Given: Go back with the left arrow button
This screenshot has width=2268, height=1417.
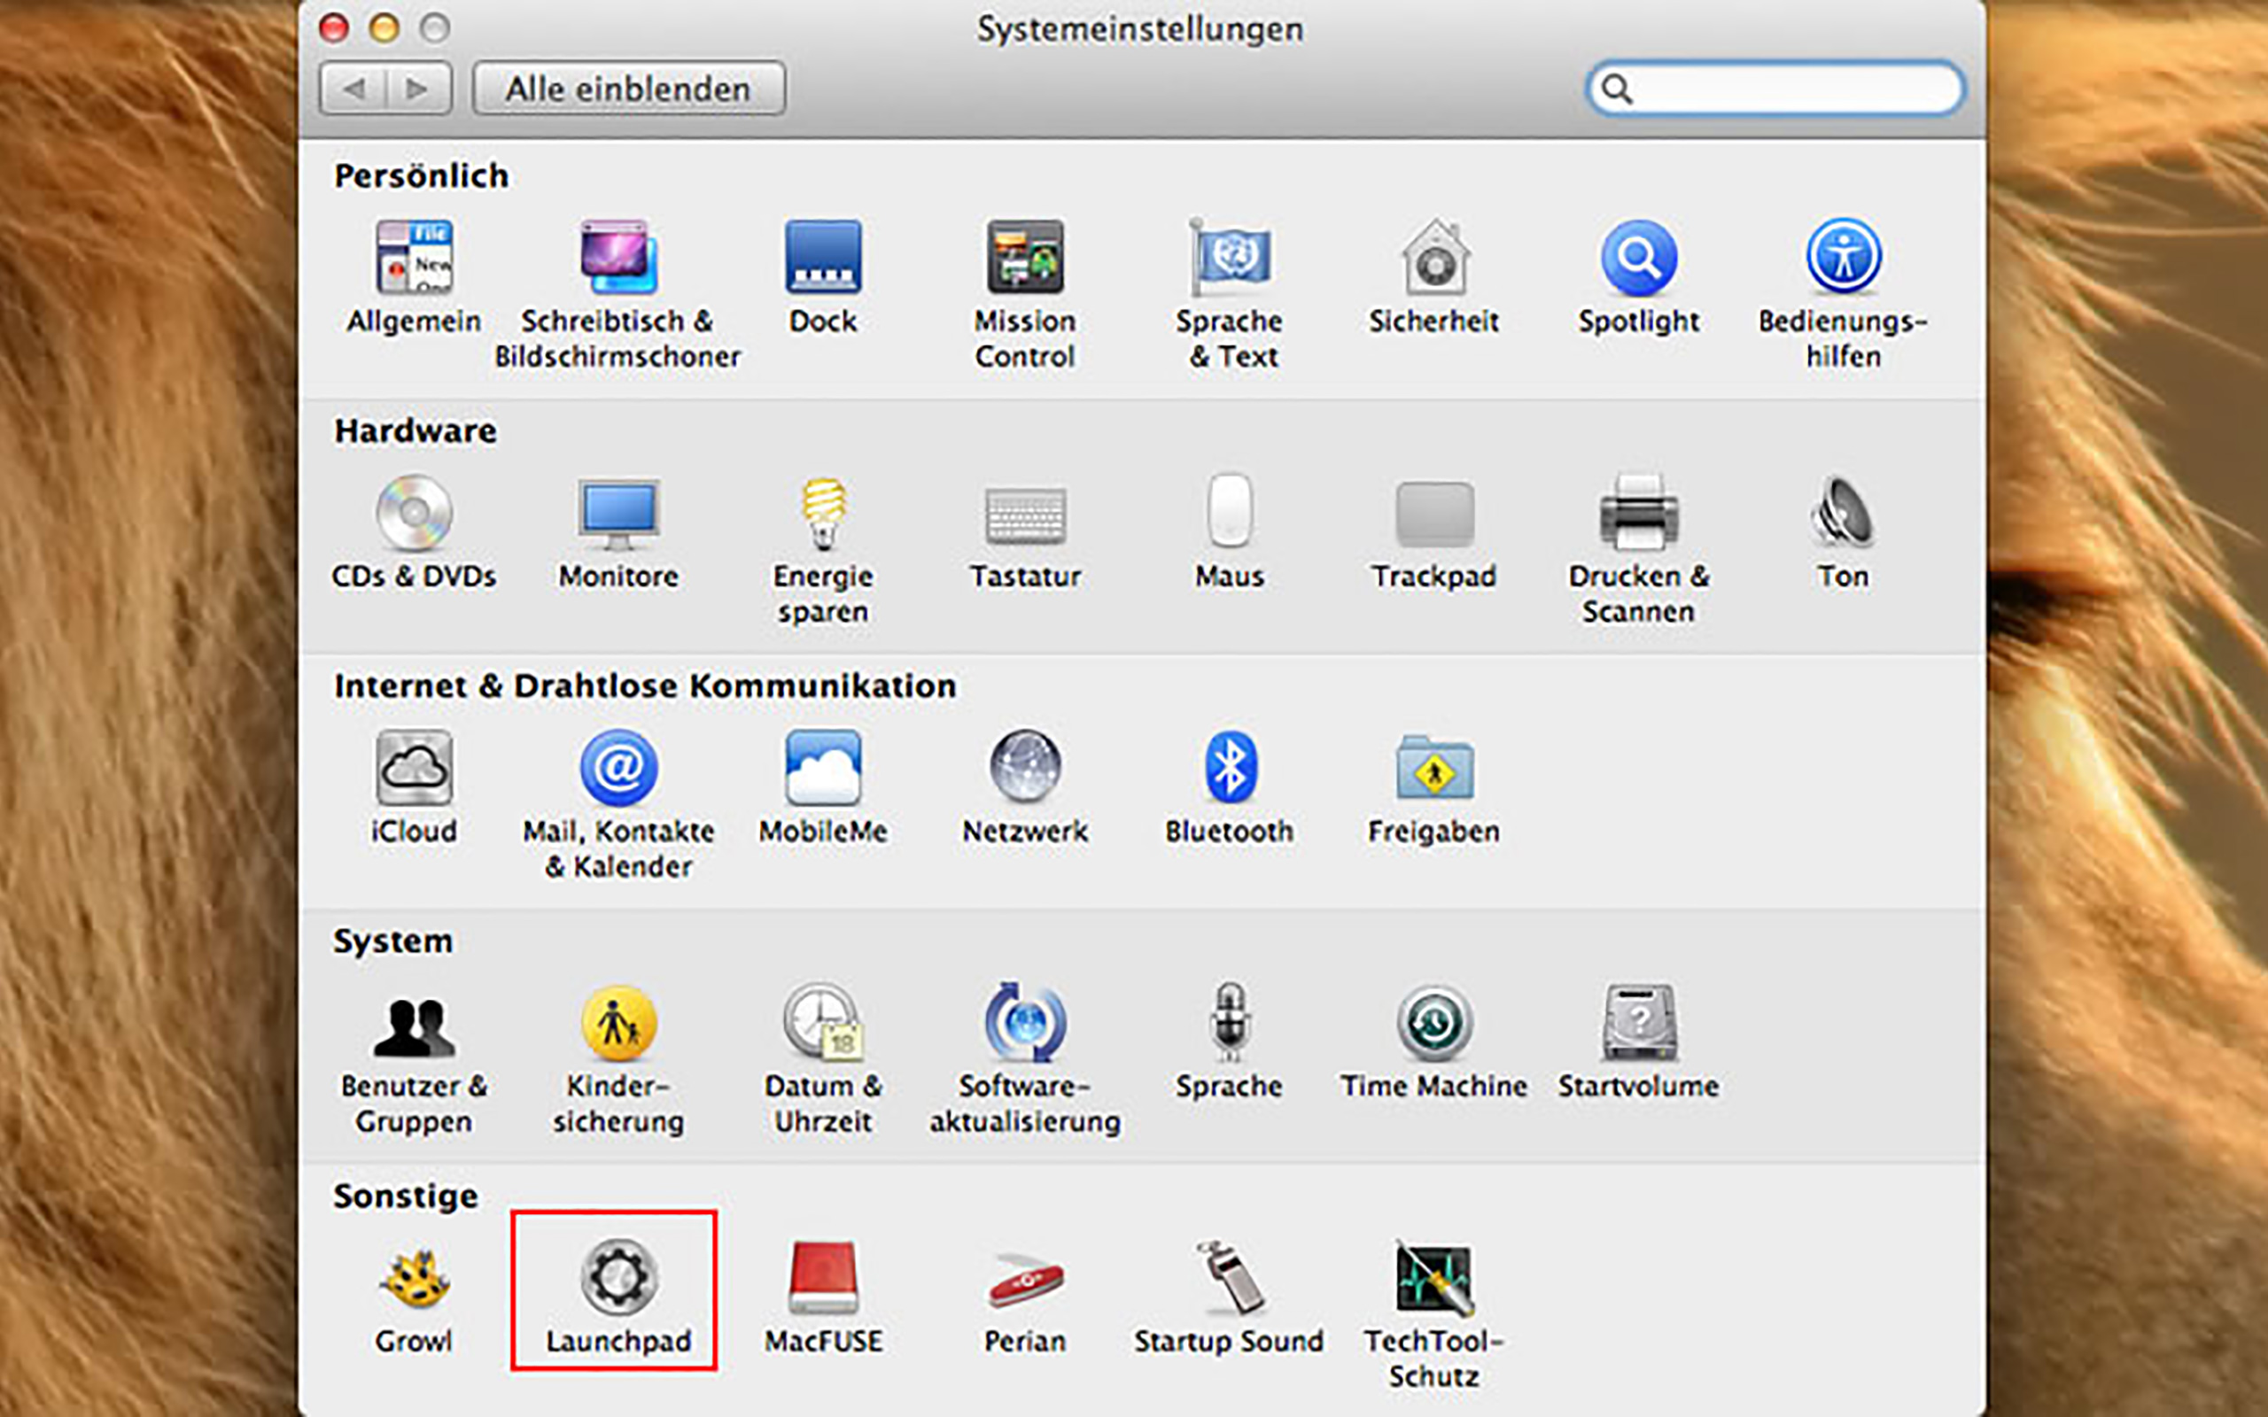Looking at the screenshot, I should pyautogui.click(x=353, y=89).
